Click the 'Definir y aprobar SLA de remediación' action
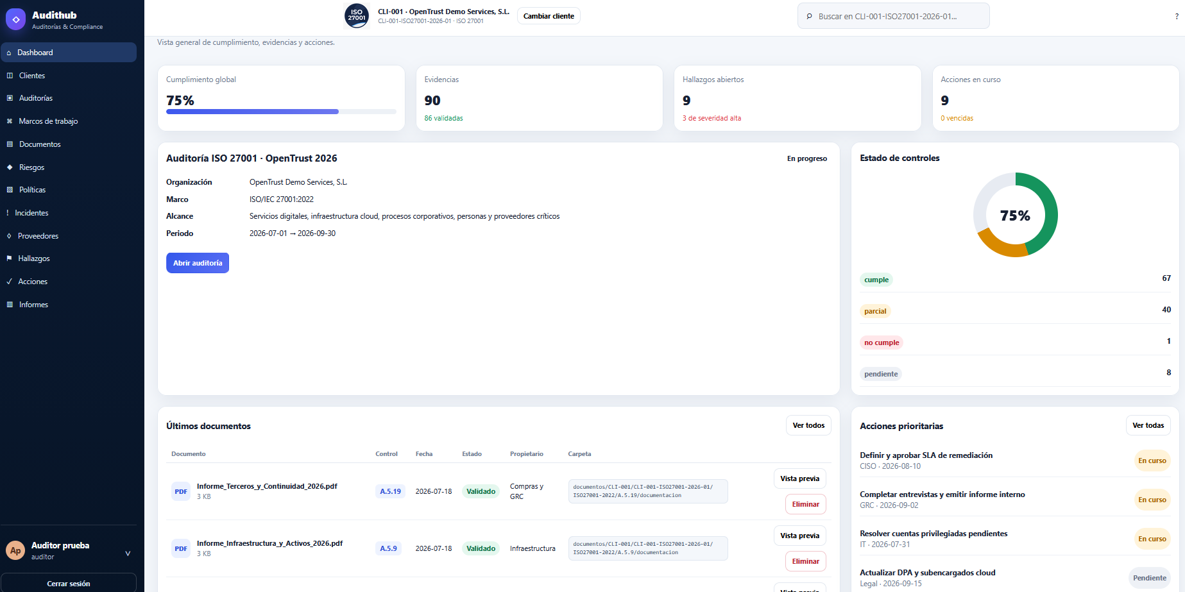 tap(926, 455)
